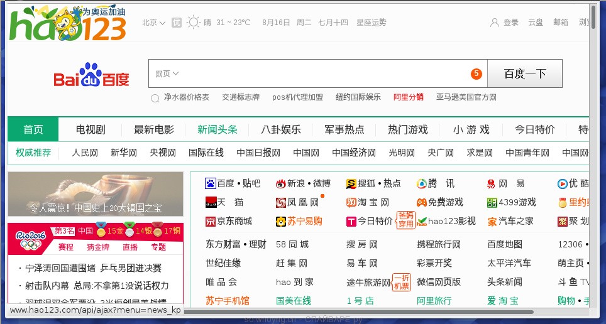Open the 镇国之宝 news thumbnail
Viewport: 606px width, 324px height.
coord(96,194)
